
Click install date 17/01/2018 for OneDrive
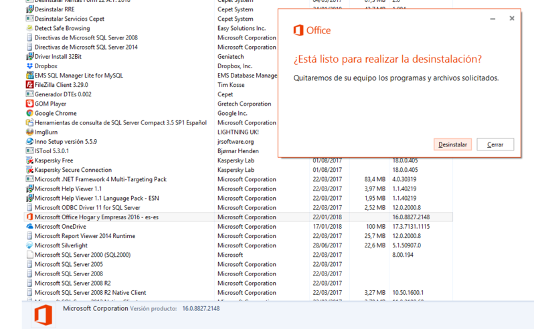click(x=327, y=227)
